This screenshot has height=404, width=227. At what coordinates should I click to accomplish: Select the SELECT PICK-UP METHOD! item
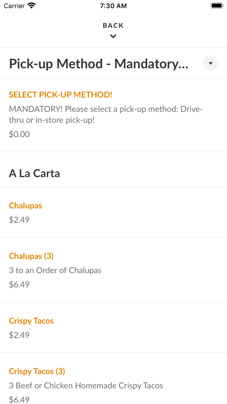pyautogui.click(x=61, y=95)
